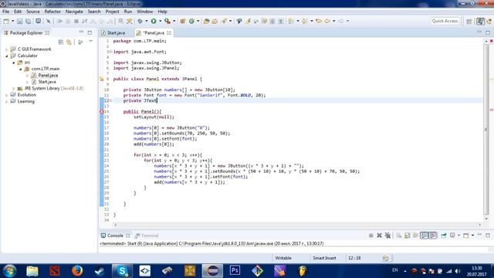Open Package Explorer View Menu arrow
This screenshot has width=494, height=278.
pos(91,42)
